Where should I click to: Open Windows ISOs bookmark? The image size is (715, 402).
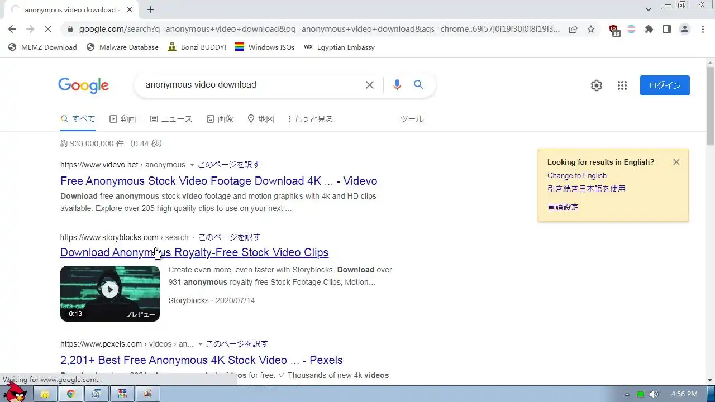pos(265,47)
